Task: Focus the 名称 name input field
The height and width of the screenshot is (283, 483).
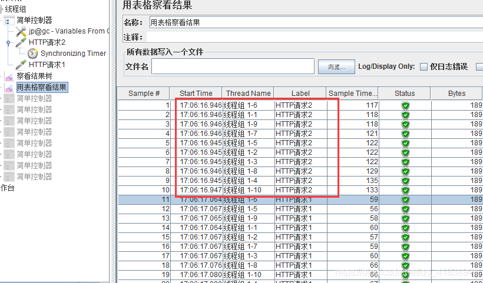Action: click(x=316, y=22)
